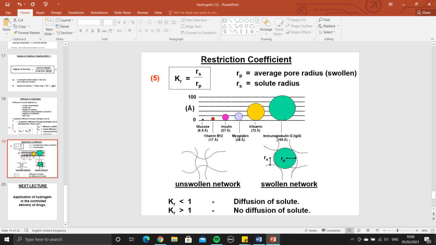Viewport: 436px width, 245px height.
Task: Switch to the Design tab
Action: click(56, 12)
